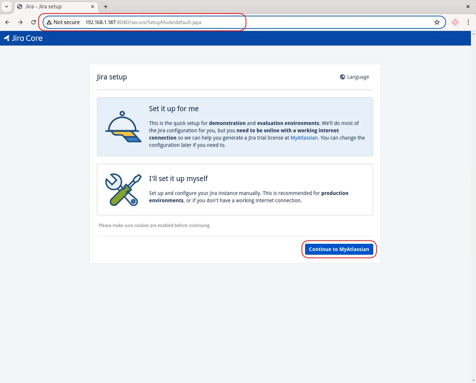Open the pink extension icon in the toolbar

click(455, 22)
